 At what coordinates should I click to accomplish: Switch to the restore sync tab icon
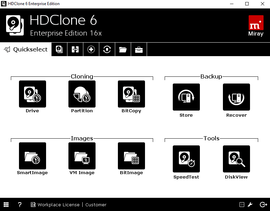tap(107, 49)
